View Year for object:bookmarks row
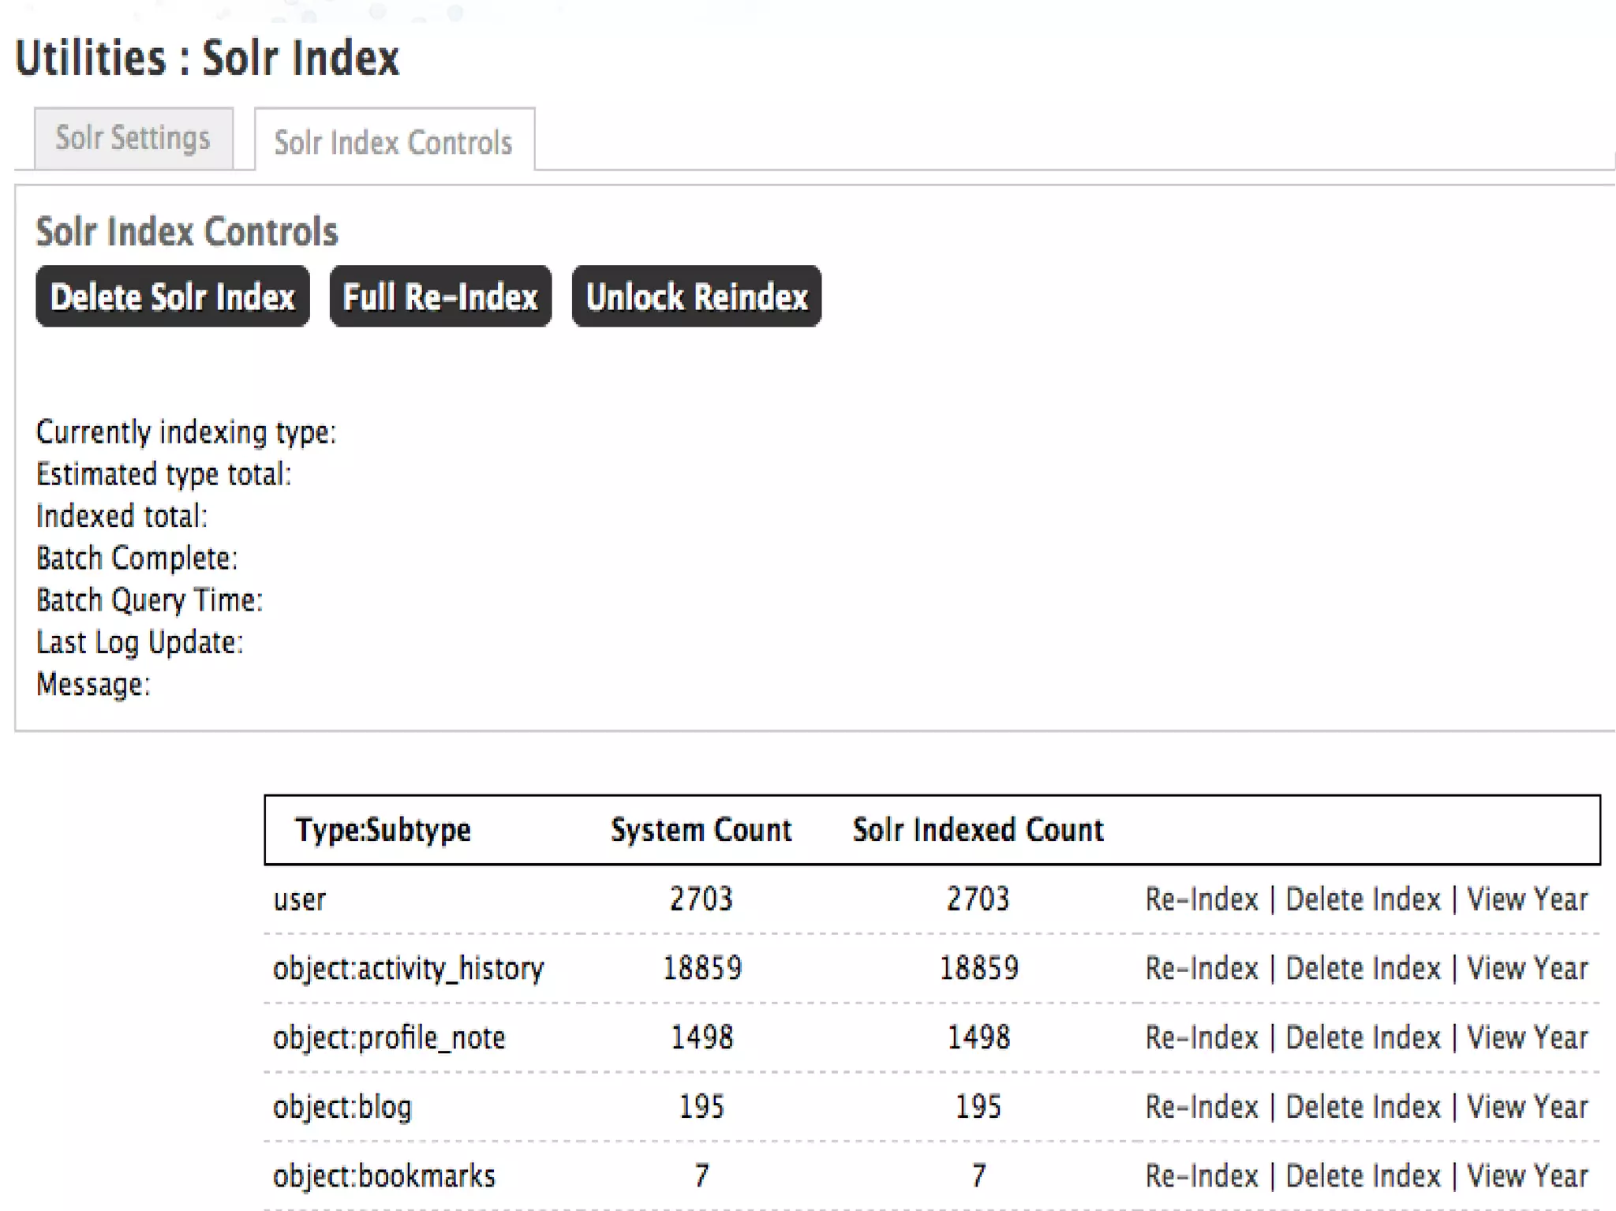 point(1526,1175)
